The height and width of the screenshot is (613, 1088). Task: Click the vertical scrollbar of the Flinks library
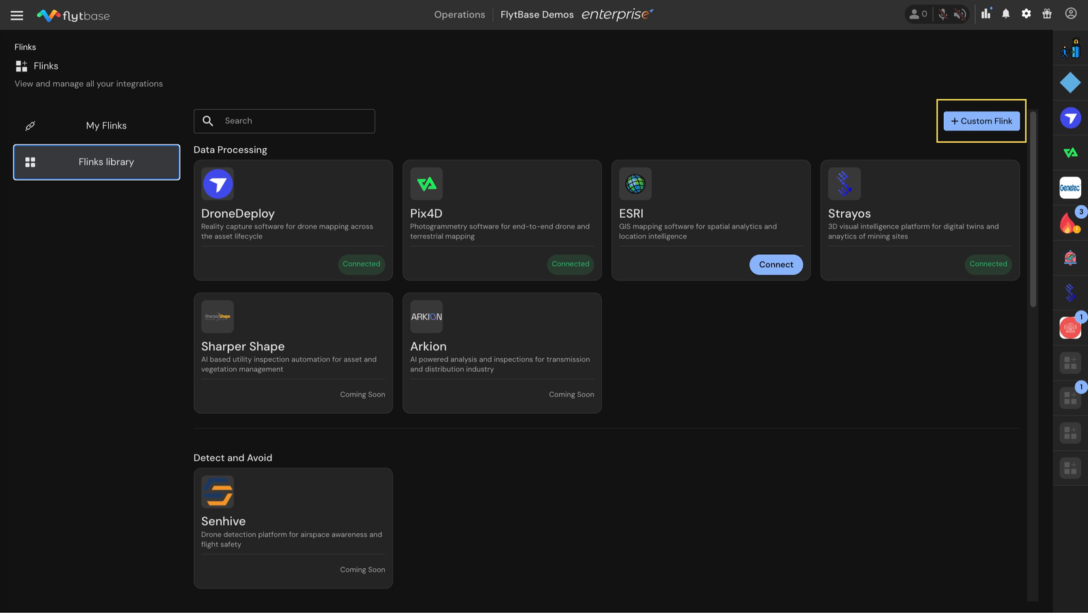tap(1033, 209)
